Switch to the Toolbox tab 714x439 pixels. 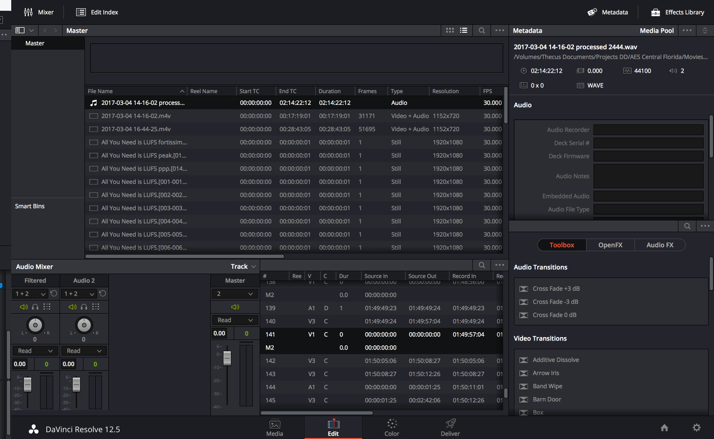562,245
